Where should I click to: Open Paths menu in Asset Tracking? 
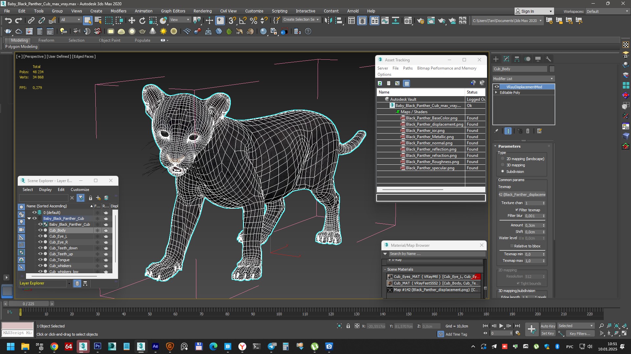(x=408, y=68)
